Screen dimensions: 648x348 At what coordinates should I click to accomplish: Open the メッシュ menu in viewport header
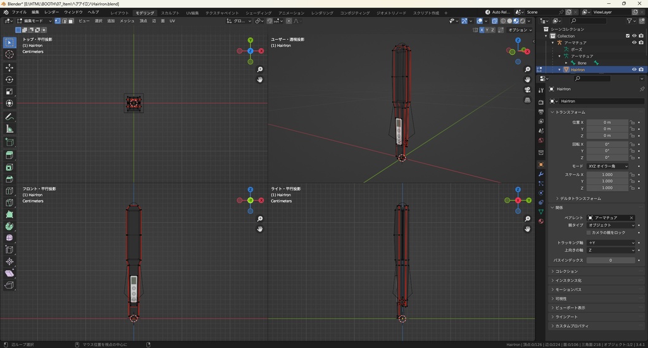127,21
